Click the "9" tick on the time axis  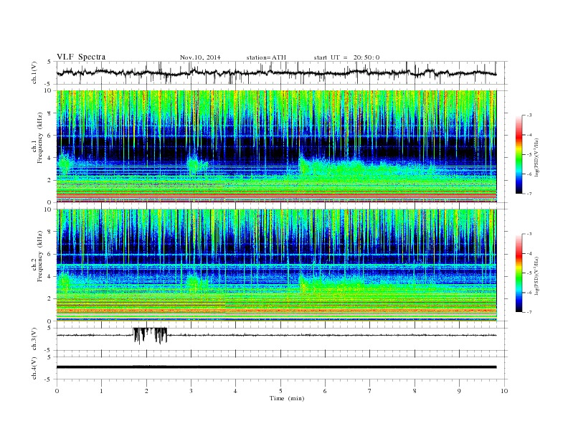pyautogui.click(x=459, y=391)
